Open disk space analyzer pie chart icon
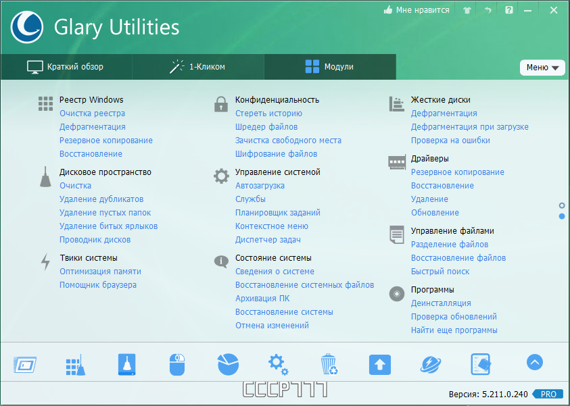The image size is (570, 406). (229, 364)
